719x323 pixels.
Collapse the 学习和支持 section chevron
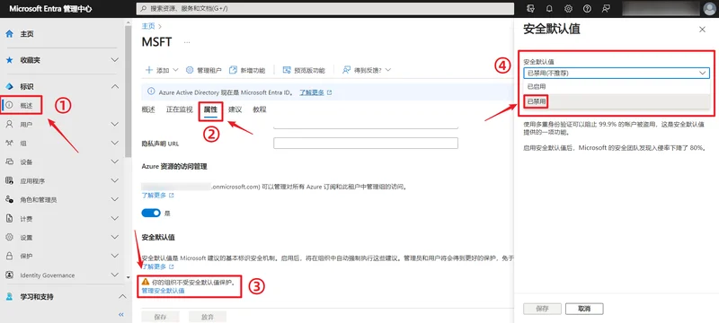coord(122,296)
